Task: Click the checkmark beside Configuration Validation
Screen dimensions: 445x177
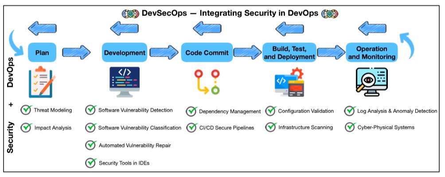Action: (271, 110)
